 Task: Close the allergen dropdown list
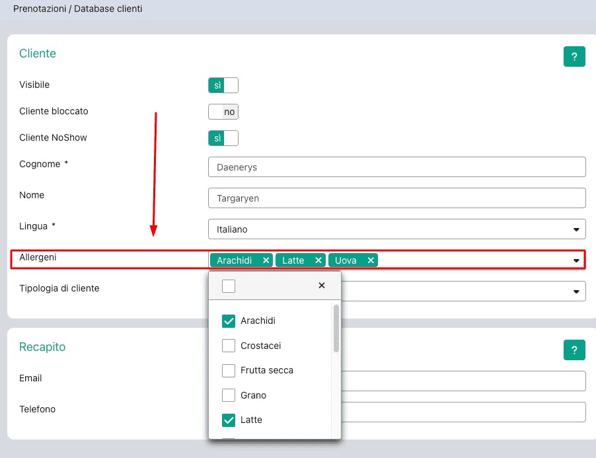point(322,286)
